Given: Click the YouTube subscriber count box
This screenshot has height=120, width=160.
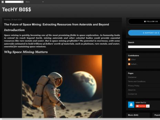Looking at the screenshot, I should coord(148,106).
